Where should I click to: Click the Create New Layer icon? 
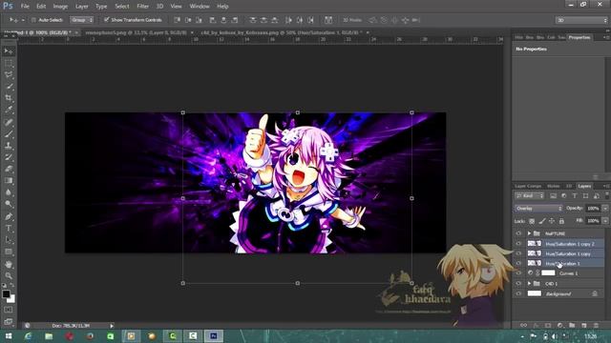tap(583, 325)
